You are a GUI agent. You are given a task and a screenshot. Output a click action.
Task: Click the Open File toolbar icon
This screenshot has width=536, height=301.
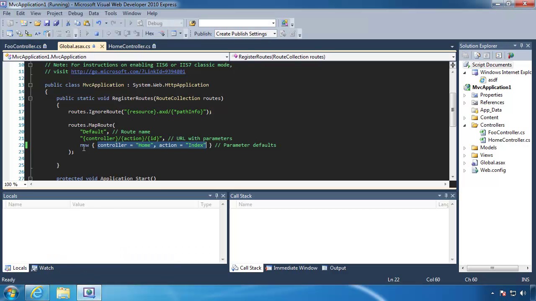[37, 23]
